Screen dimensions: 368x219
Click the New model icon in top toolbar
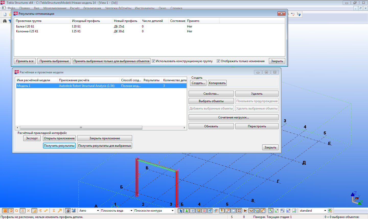pyautogui.click(x=5, y=14)
